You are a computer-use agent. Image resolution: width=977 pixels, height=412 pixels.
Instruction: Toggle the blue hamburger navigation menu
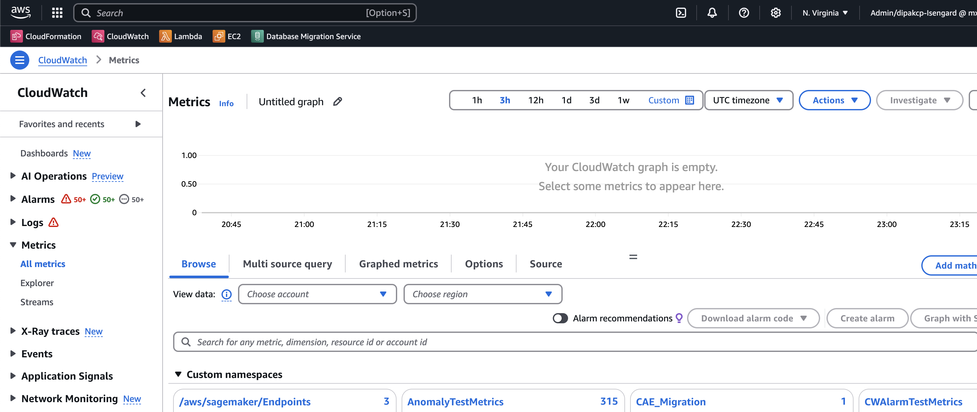click(20, 60)
